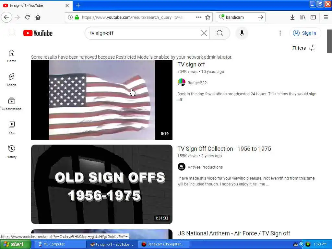
Task: Open Shorts in YouTube sidebar
Action: (12, 80)
